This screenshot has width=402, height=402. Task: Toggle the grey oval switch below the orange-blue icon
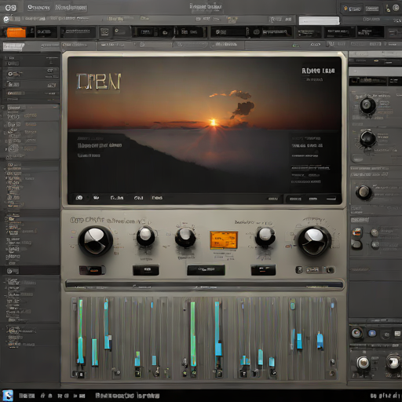(x=356, y=245)
